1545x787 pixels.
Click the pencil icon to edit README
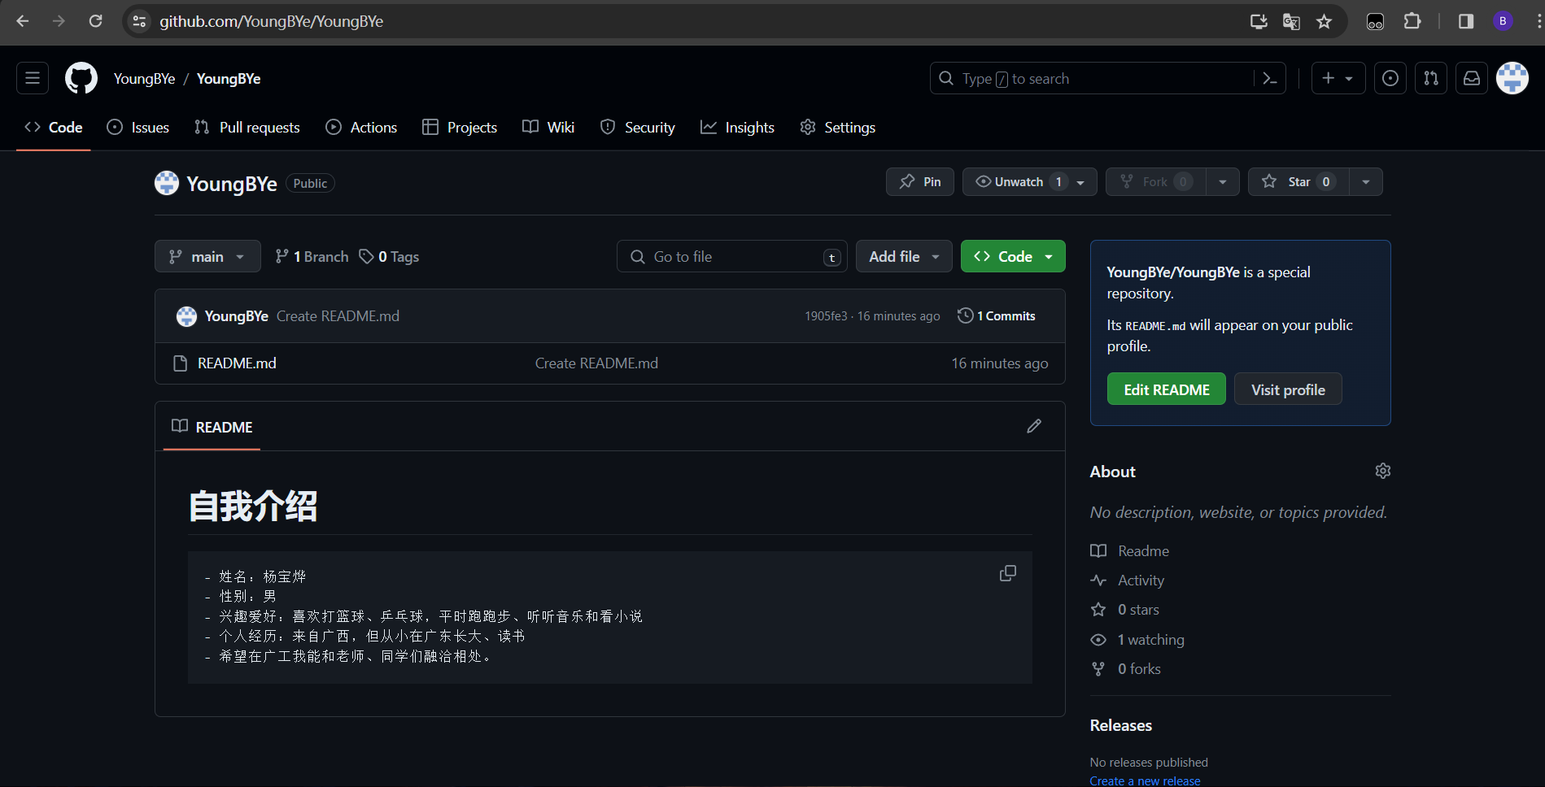pyautogui.click(x=1034, y=426)
